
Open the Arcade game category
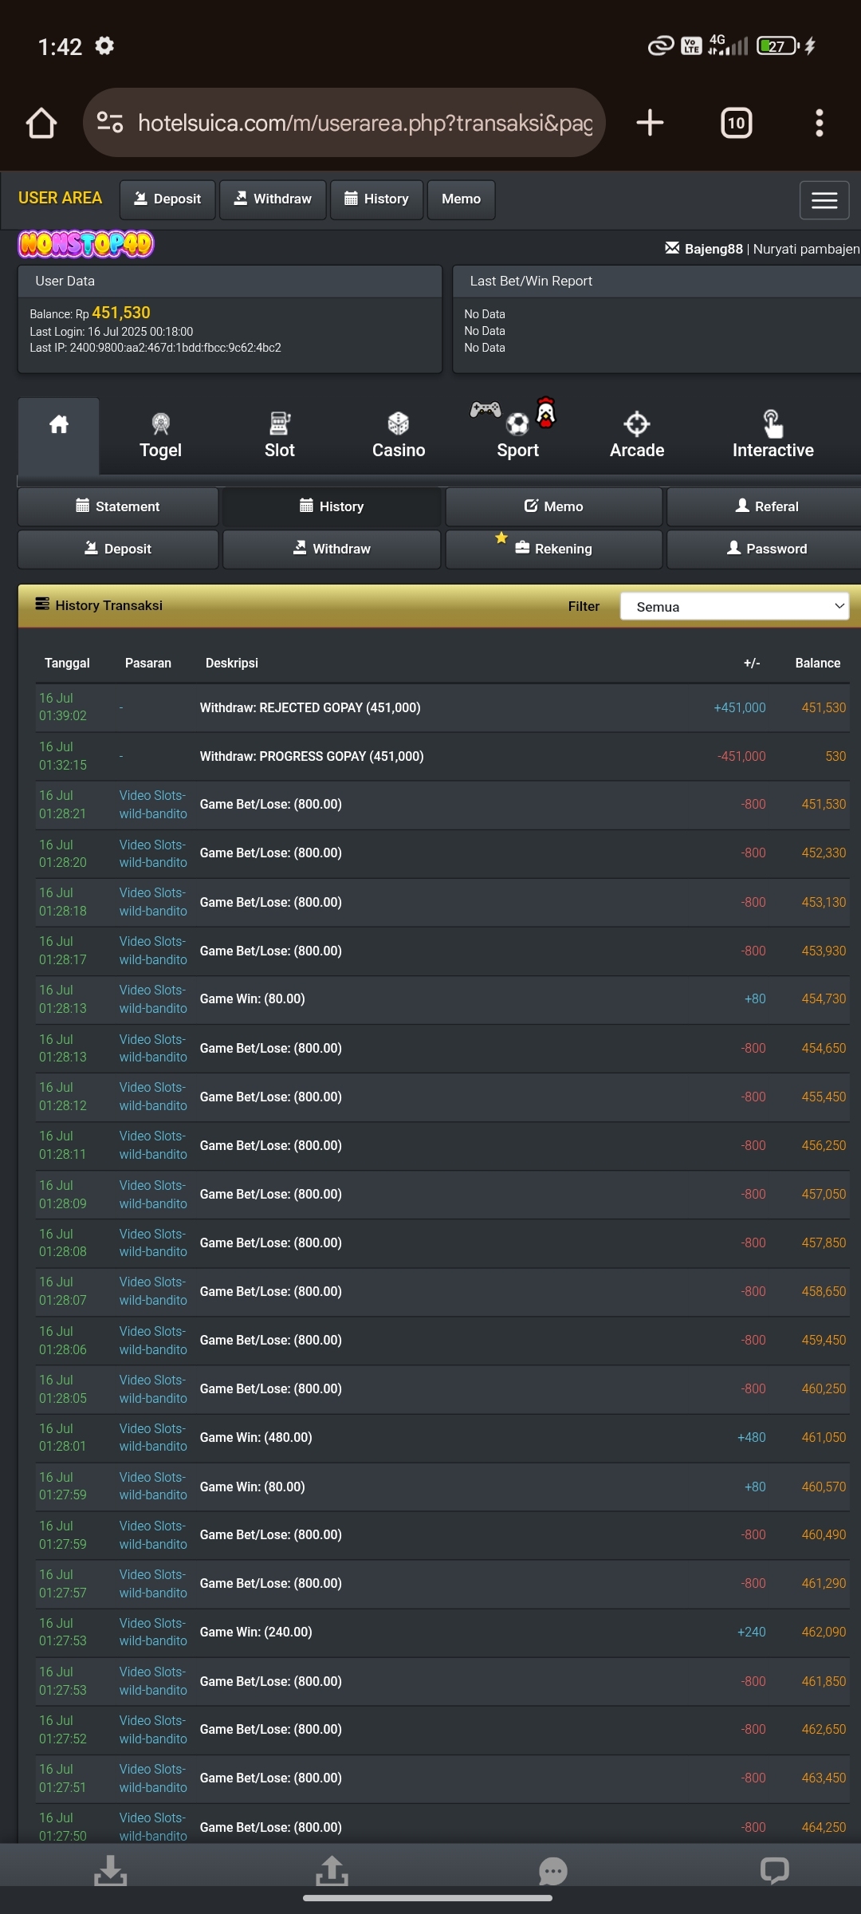coord(636,435)
